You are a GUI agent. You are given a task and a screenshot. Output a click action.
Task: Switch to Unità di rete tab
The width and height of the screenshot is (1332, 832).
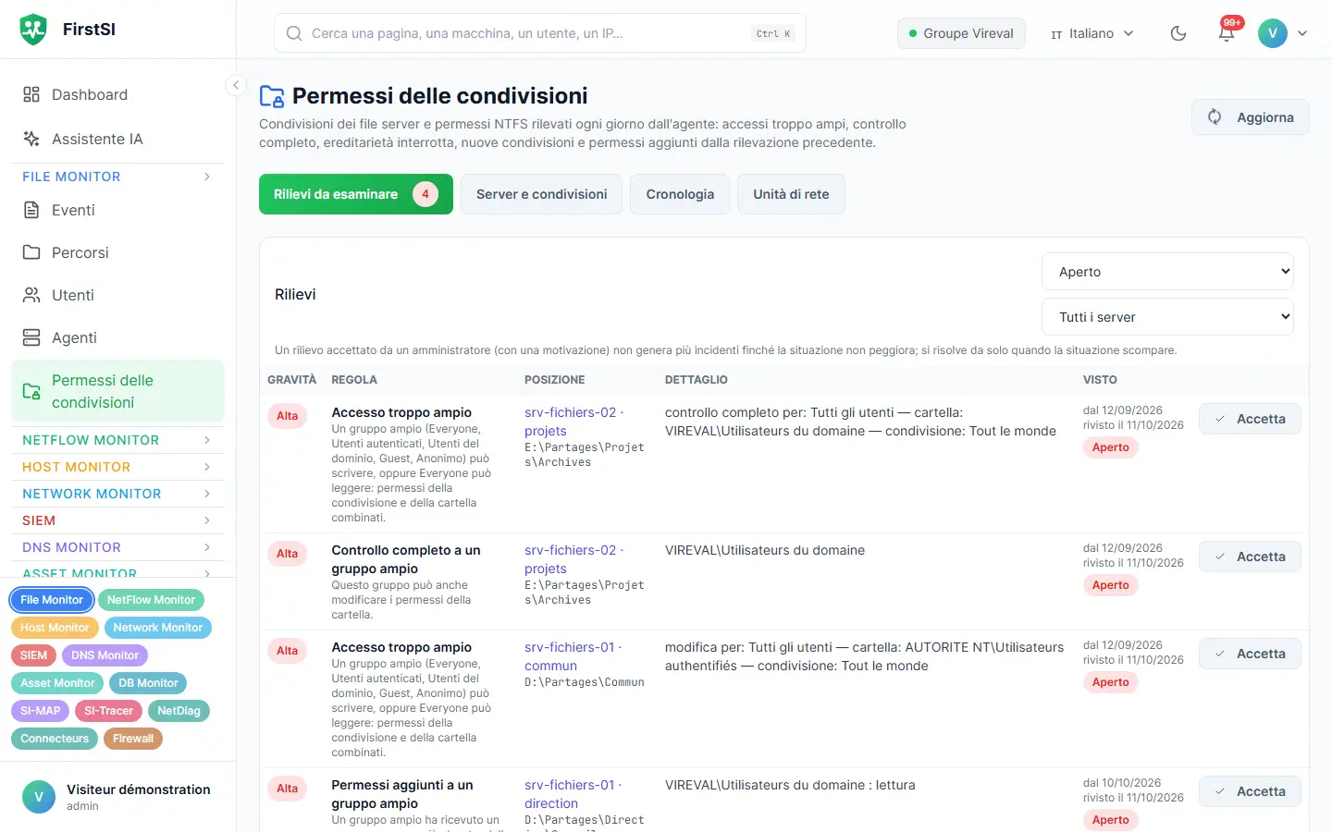[791, 194]
